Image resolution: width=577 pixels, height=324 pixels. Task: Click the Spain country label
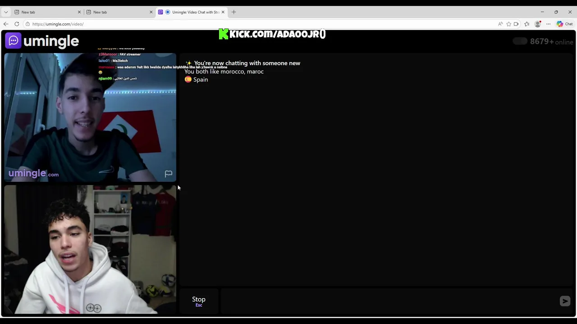201,80
